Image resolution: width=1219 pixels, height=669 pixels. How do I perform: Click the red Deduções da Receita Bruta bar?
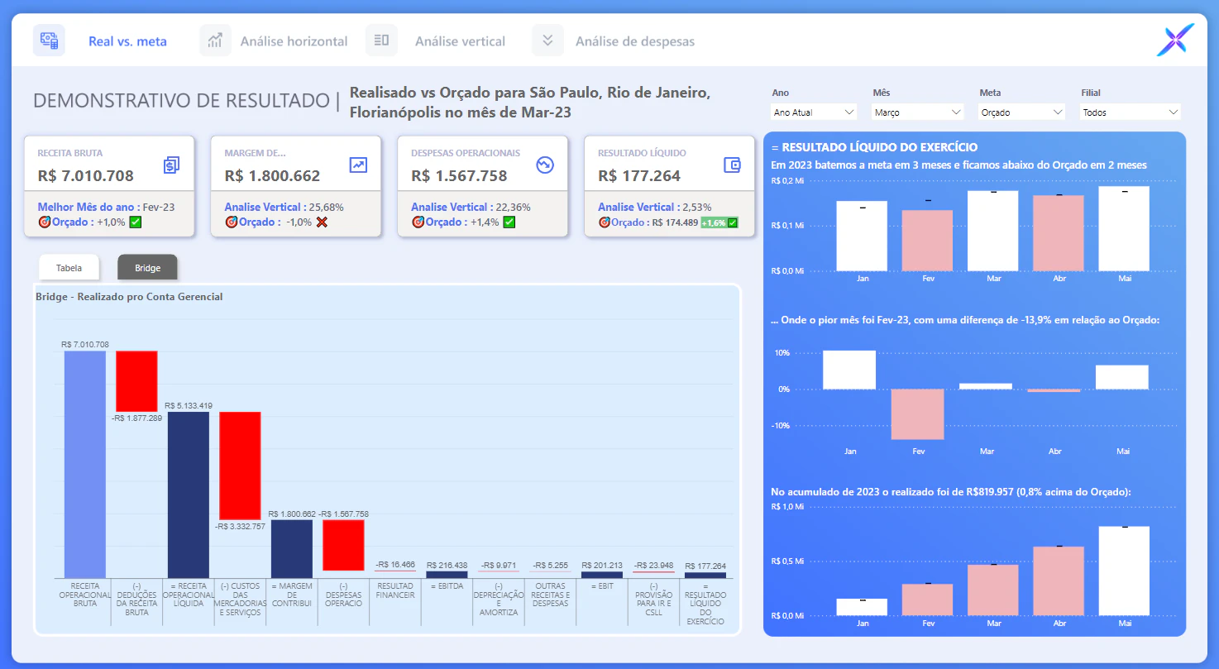[136, 381]
